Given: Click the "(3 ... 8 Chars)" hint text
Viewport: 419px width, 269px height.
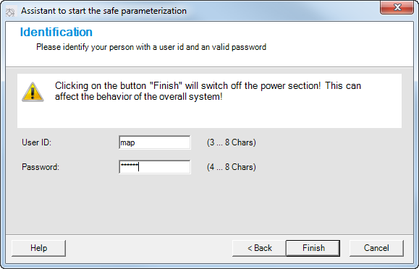Looking at the screenshot, I should pyautogui.click(x=232, y=142).
